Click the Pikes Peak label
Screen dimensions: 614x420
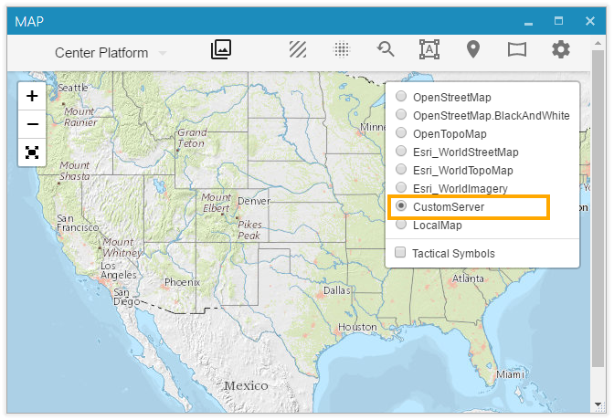[x=249, y=230]
